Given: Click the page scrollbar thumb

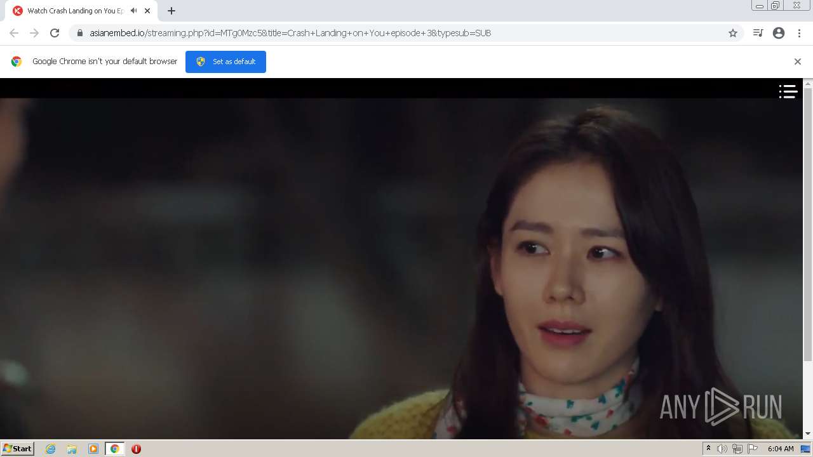Looking at the screenshot, I should (x=808, y=225).
